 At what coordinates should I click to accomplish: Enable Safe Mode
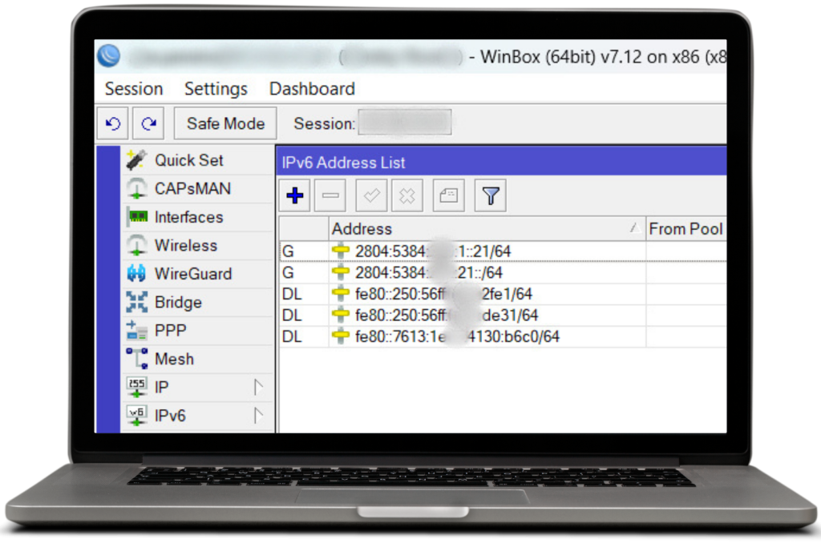pos(225,123)
